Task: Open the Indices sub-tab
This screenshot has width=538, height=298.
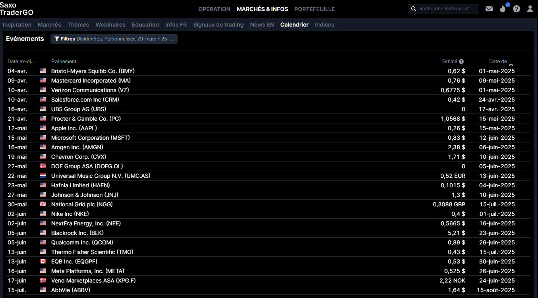Action: coord(325,25)
